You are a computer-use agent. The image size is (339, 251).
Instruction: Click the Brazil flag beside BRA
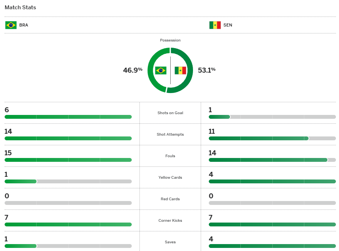(x=11, y=25)
